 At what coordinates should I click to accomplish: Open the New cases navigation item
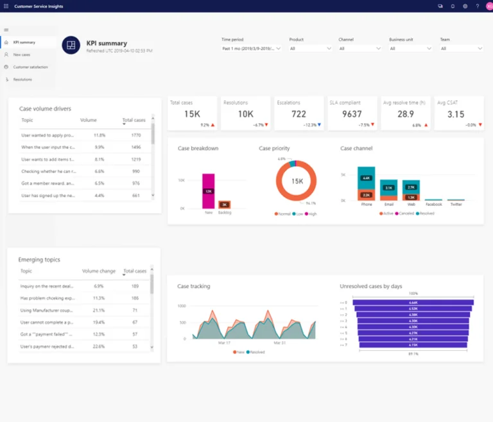[29, 55]
